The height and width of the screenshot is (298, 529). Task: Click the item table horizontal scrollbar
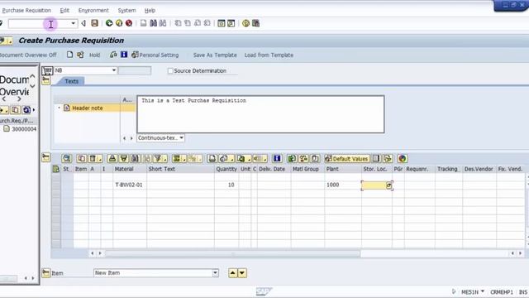click(x=233, y=253)
